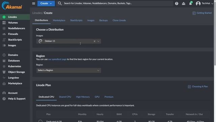This screenshot has height=122, width=216.
Task: Switch to the Images tab
Action: pyautogui.click(x=91, y=20)
